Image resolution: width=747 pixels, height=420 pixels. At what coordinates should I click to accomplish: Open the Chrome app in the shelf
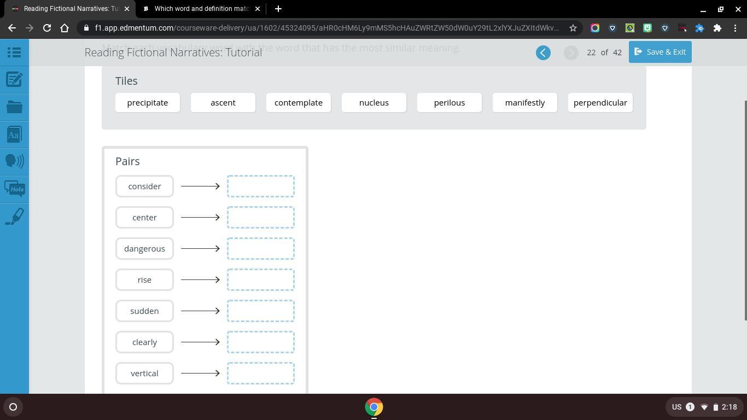pyautogui.click(x=374, y=407)
